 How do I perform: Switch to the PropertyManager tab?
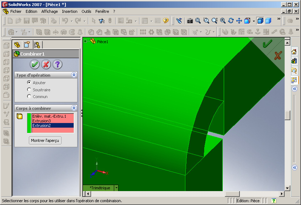click(27, 45)
